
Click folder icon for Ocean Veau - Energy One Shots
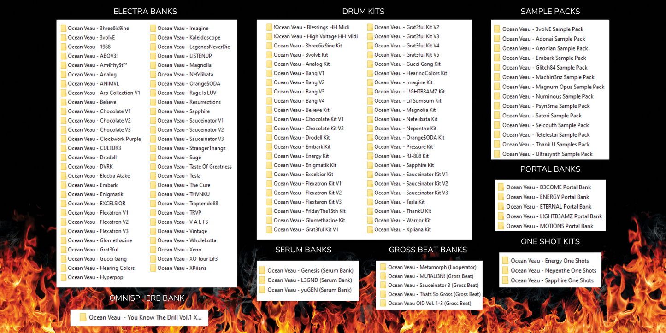pyautogui.click(x=506, y=261)
